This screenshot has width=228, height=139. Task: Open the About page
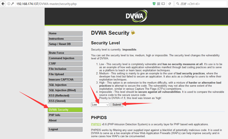click(65, 121)
